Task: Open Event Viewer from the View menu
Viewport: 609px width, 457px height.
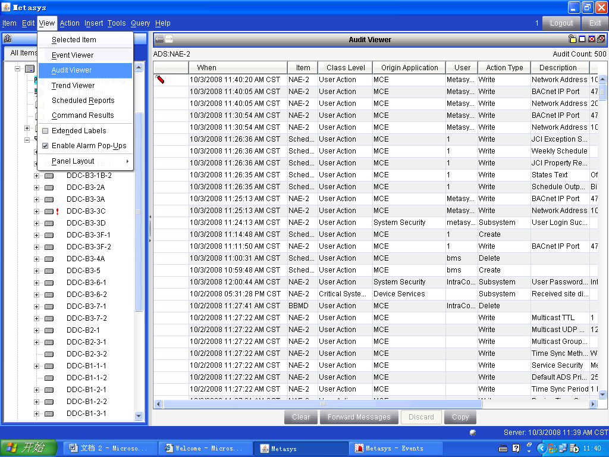Action: pos(73,55)
